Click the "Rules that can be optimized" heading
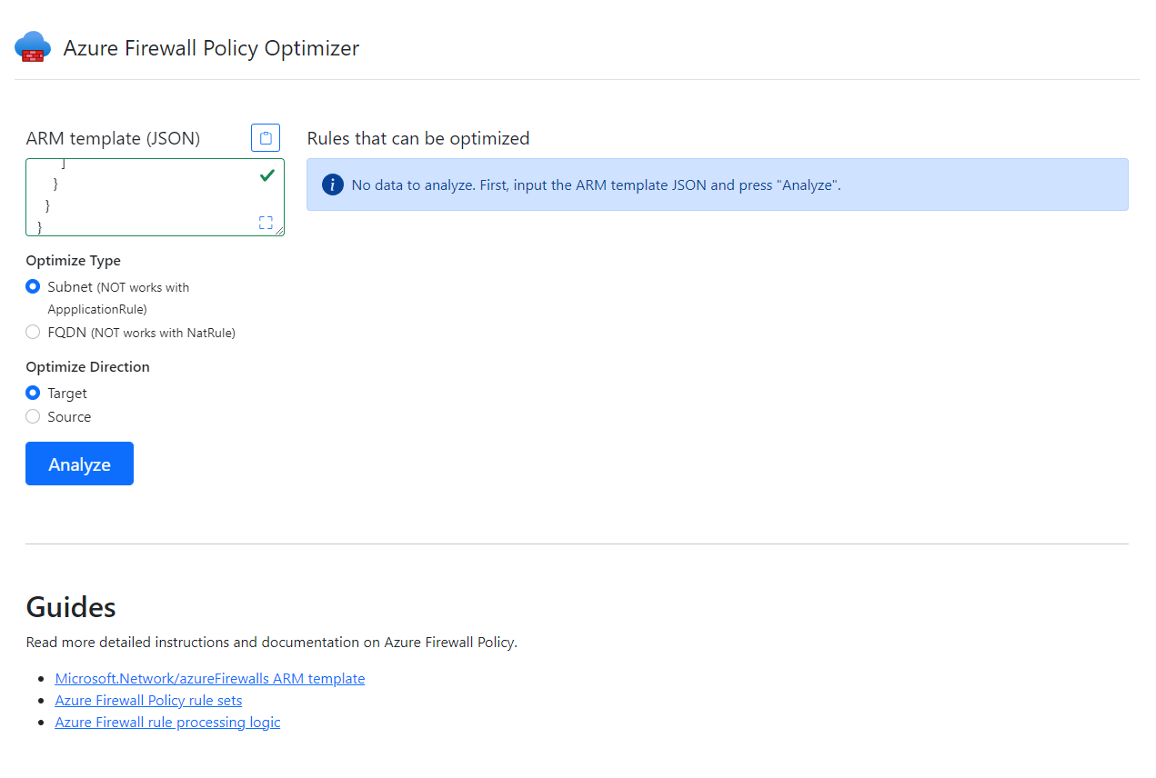Viewport: 1156px width, 778px height. 417,138
